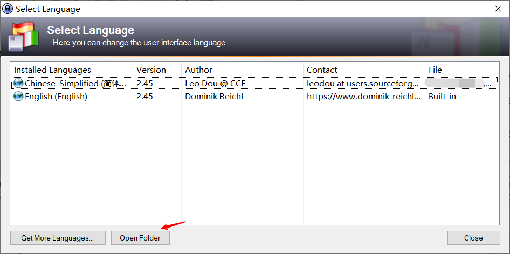Select the English (English) language entry
The height and width of the screenshot is (254, 510).
(254, 97)
